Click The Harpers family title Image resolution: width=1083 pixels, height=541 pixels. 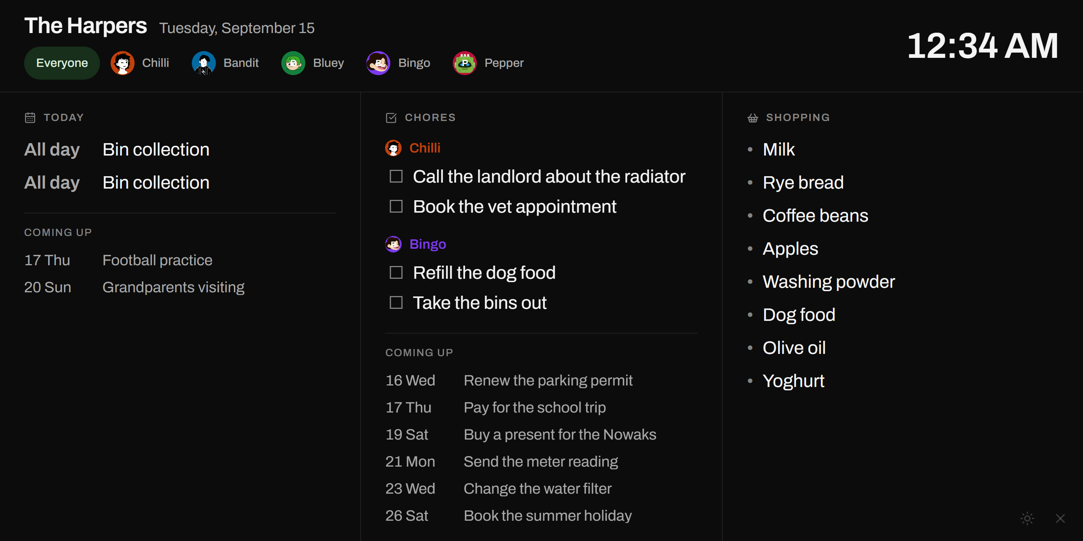85,26
